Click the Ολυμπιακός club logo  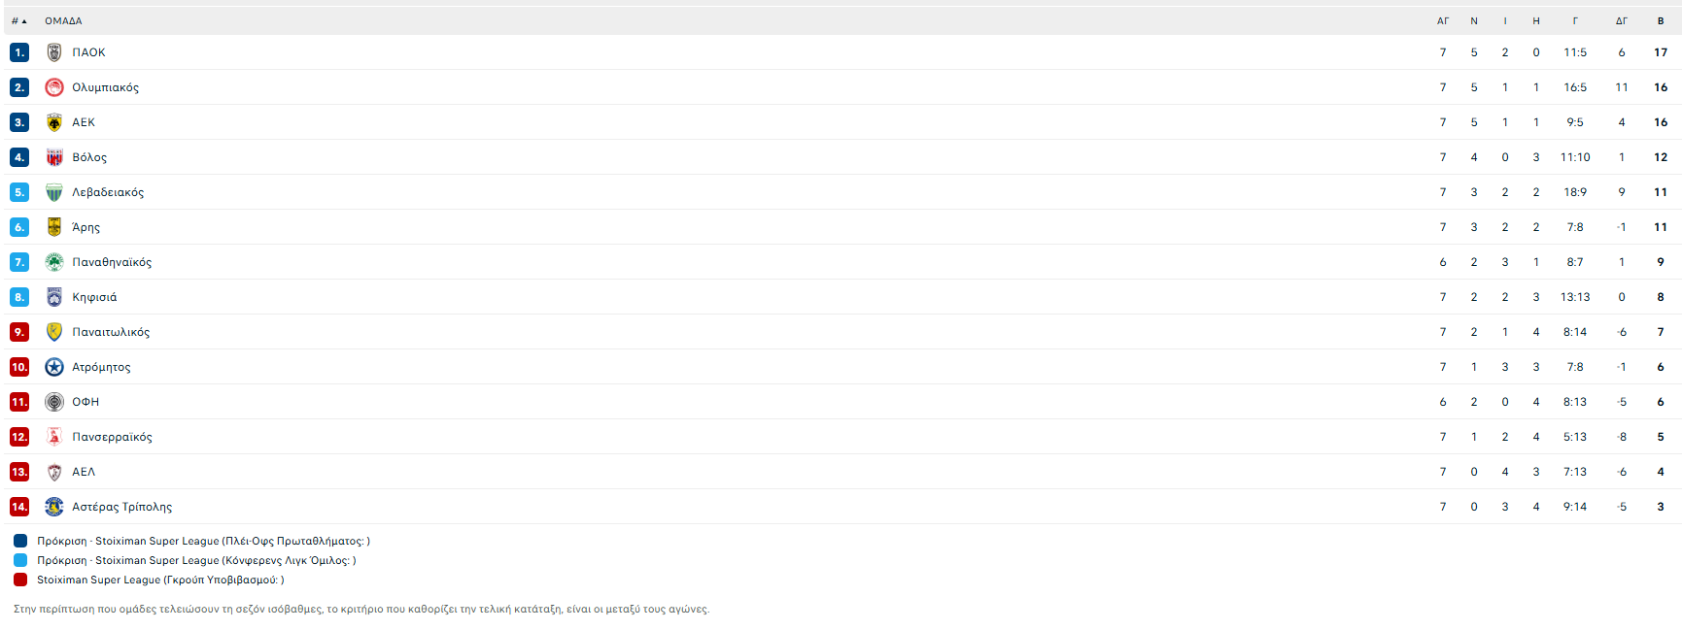54,87
